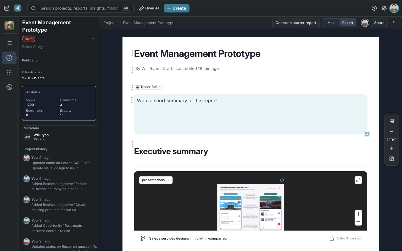Viewport: 402px width, 251px height.
Task: Open the help question-mark icon
Action: (x=374, y=8)
